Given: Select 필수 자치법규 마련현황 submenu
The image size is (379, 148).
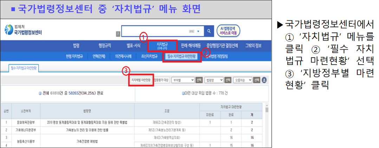Looking at the screenshot, I should [x=182, y=56].
